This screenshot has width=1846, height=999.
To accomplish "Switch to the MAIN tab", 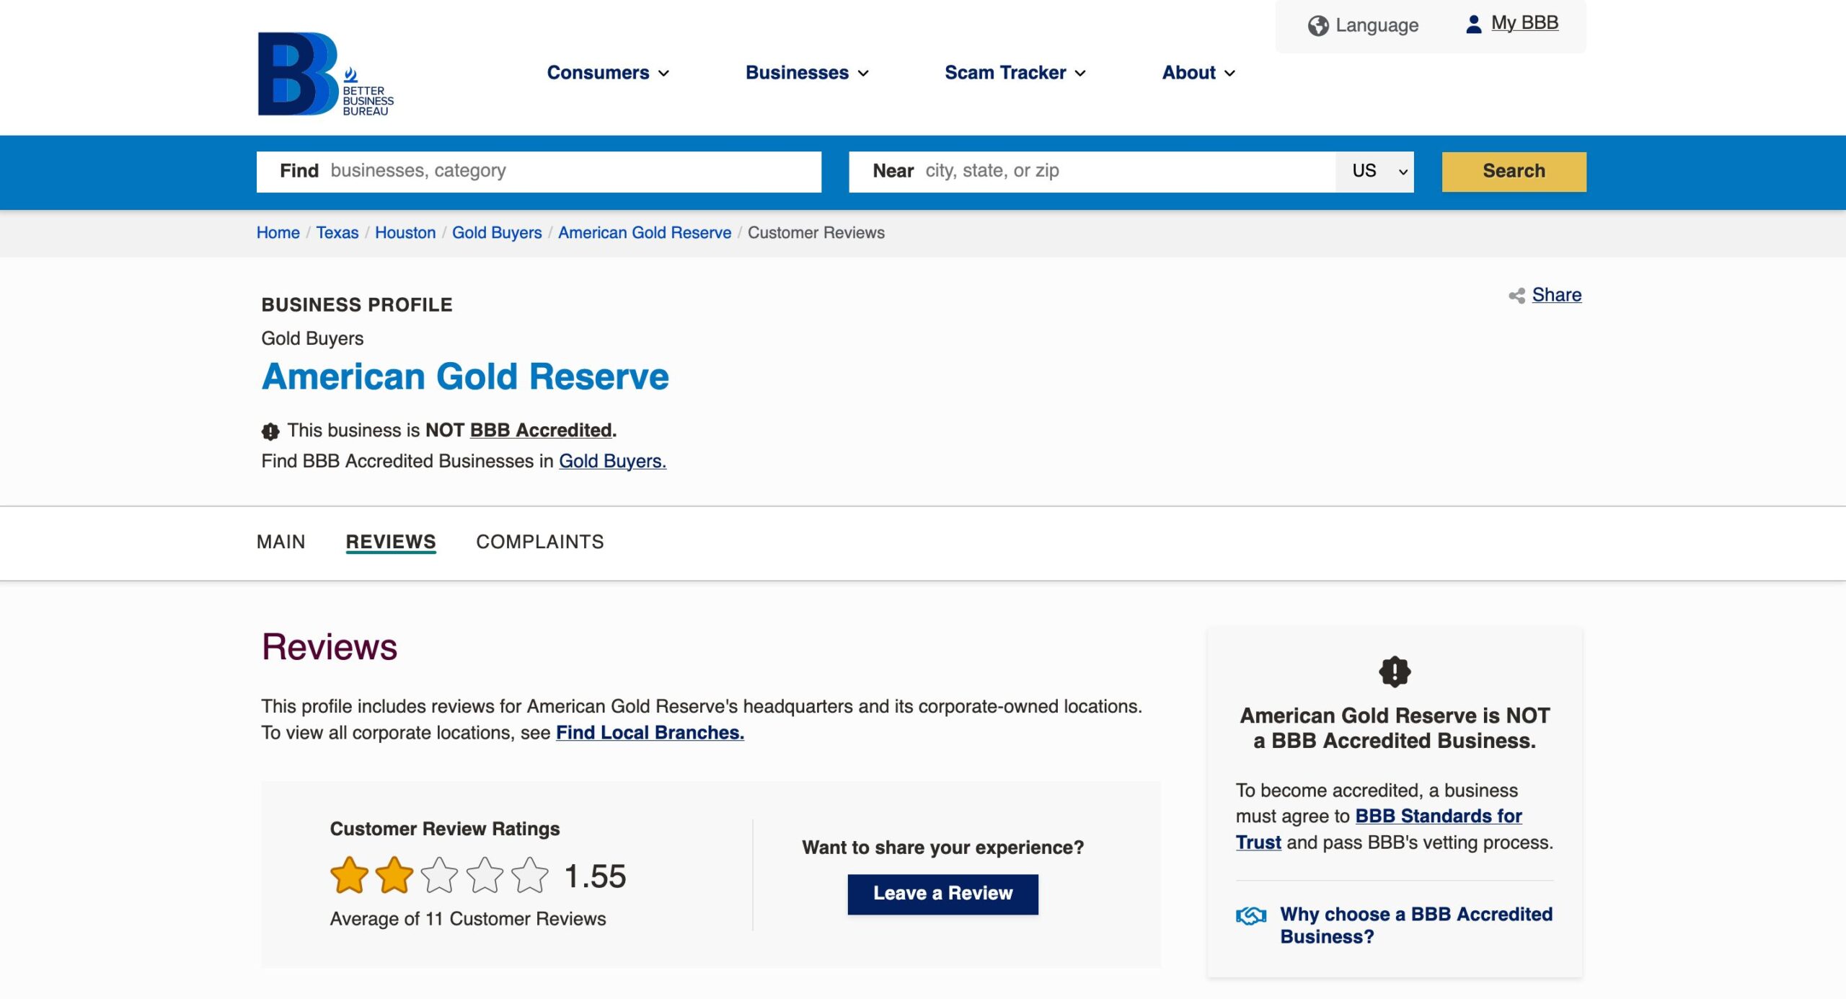I will click(281, 542).
